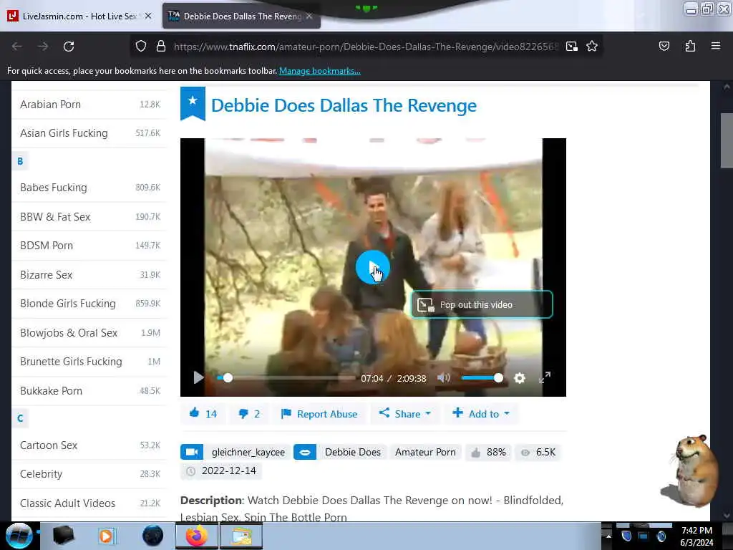Open the Firefox hamburger menu
This screenshot has width=733, height=550.
716,46
